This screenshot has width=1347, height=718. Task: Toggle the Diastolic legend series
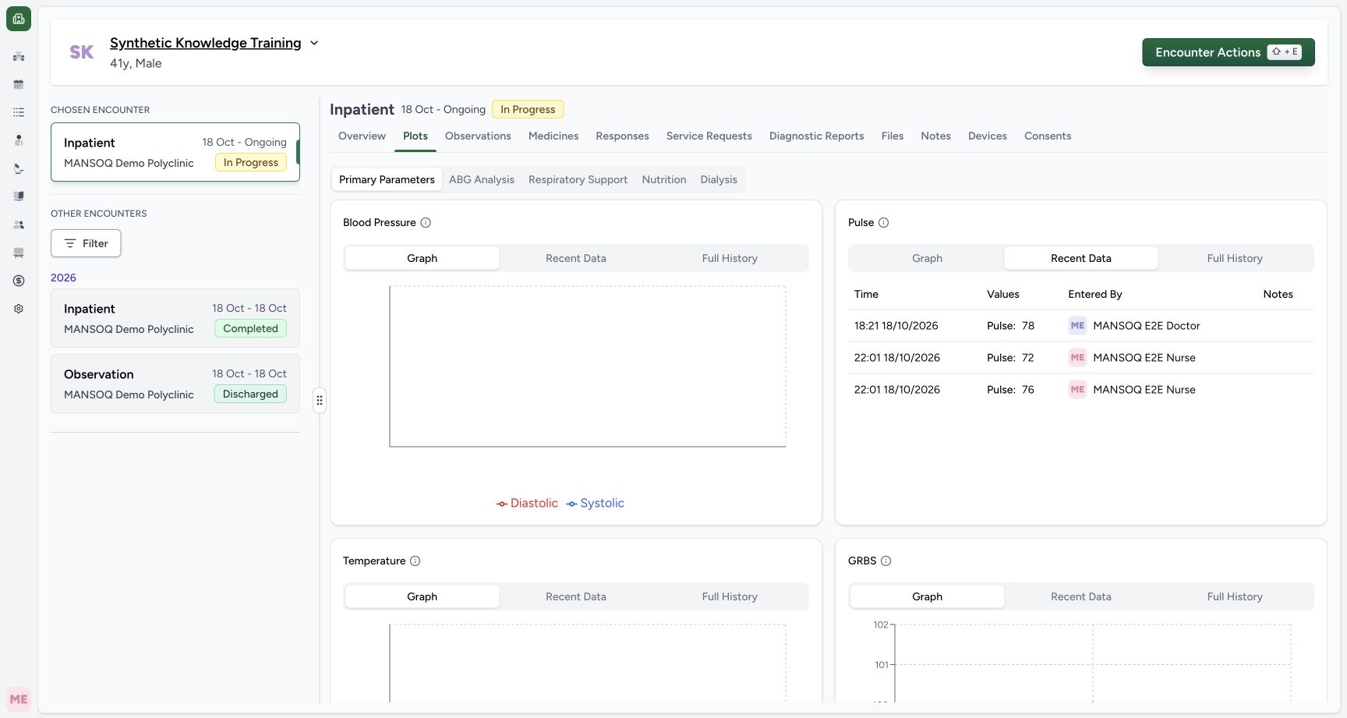click(528, 504)
